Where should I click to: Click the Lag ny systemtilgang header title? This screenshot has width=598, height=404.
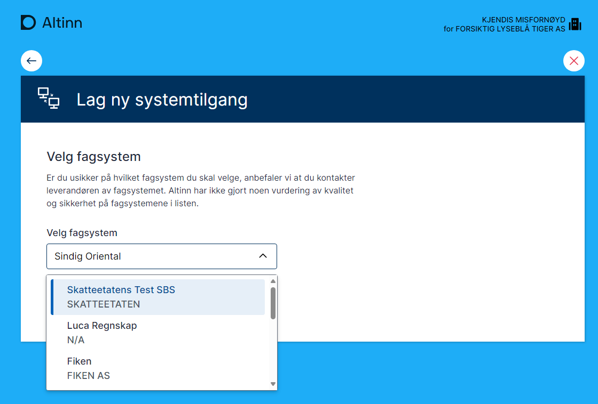click(x=162, y=100)
